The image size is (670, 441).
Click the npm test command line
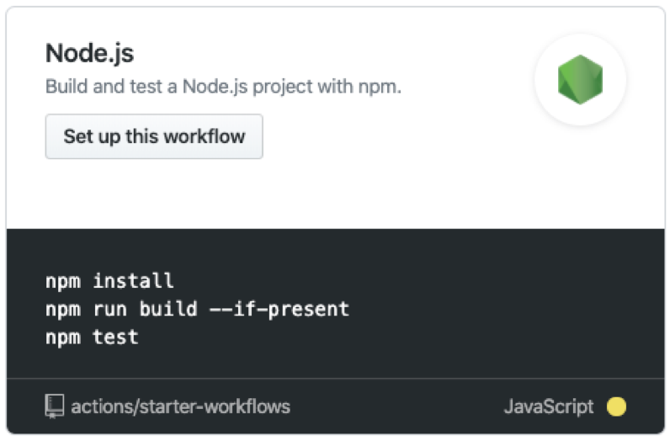tap(92, 337)
